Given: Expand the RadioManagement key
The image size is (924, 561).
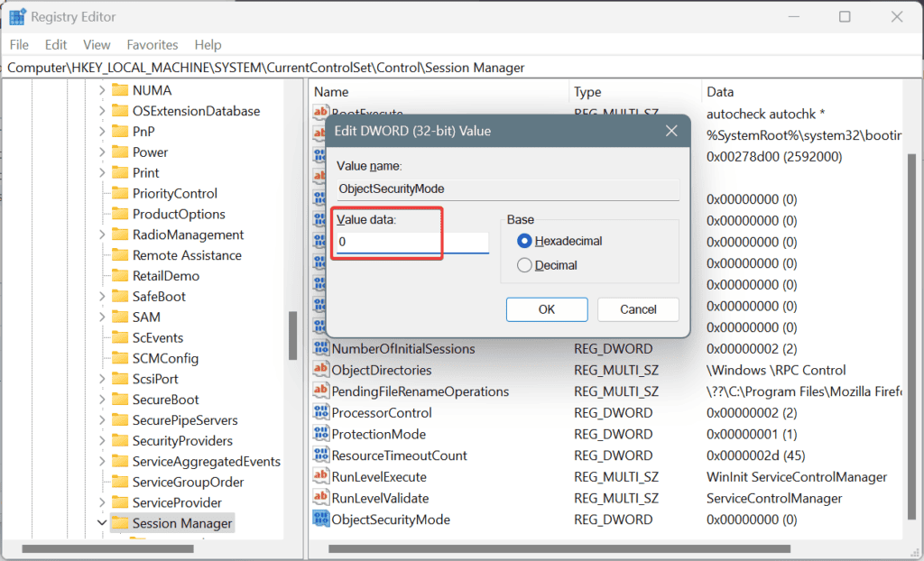Looking at the screenshot, I should 102,235.
